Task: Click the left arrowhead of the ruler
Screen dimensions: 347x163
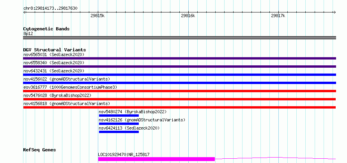Action: pyautogui.click(x=24, y=12)
